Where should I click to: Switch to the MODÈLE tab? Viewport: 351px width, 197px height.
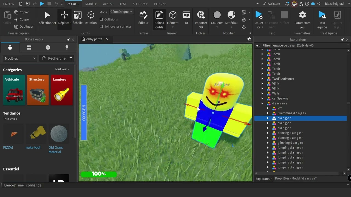point(91,4)
